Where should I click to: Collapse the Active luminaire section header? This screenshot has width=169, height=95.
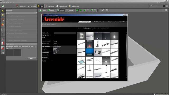tap(21, 44)
